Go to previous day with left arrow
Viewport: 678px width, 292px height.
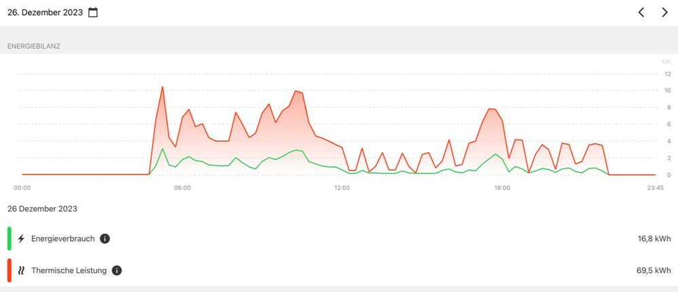click(x=641, y=12)
